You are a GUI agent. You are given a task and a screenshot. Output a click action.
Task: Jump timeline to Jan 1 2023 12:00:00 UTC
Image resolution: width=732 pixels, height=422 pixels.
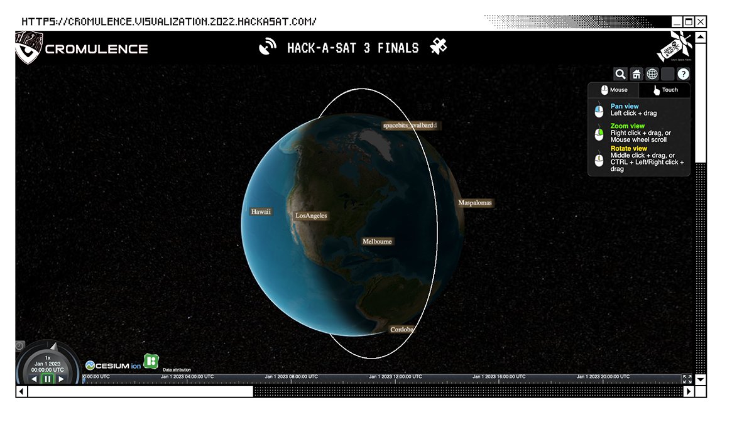tap(395, 377)
